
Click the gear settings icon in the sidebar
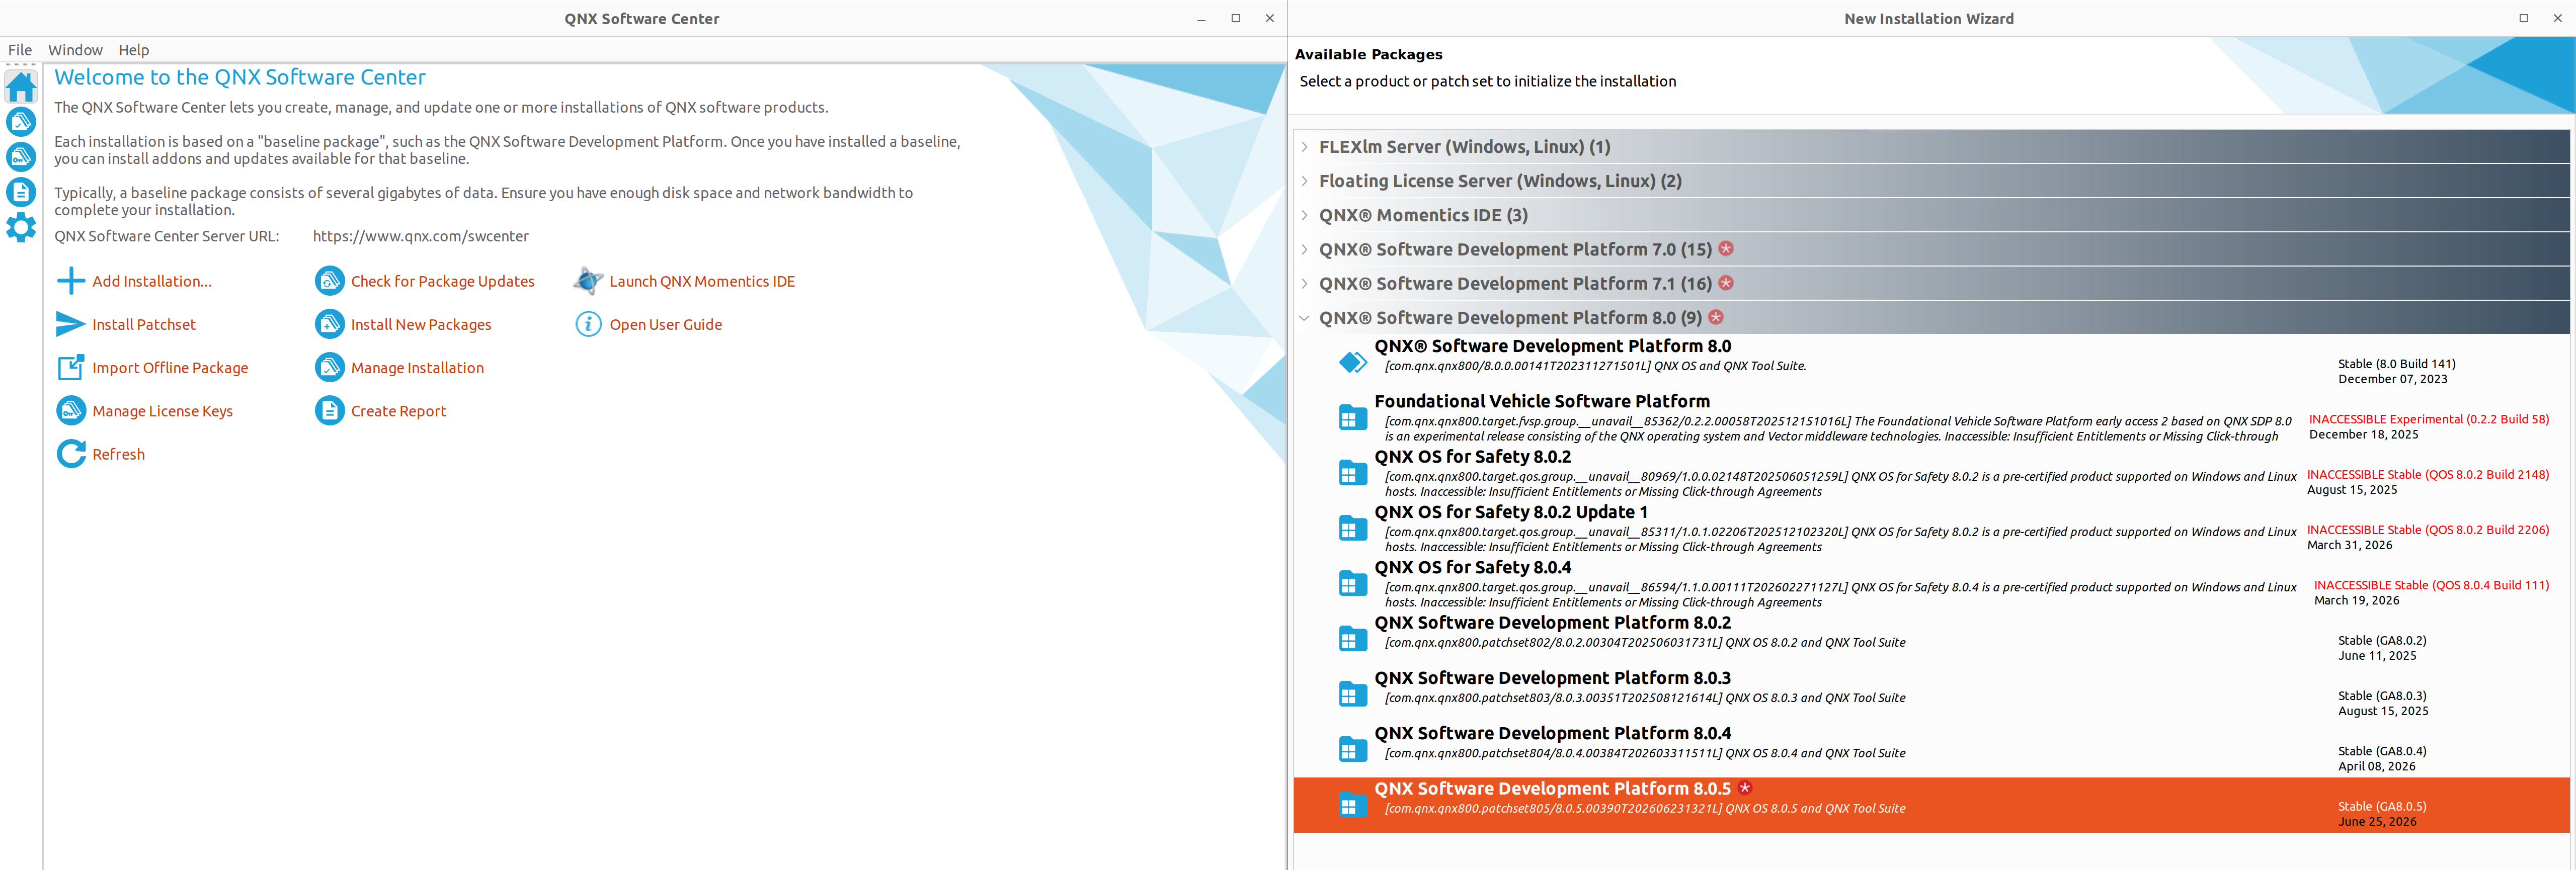pyautogui.click(x=21, y=227)
